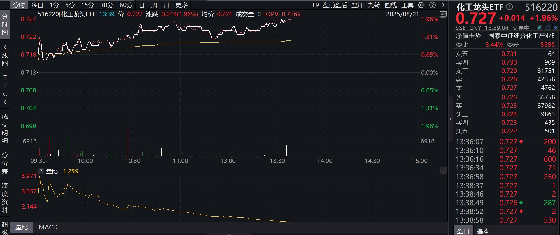Collapse the right side quote panel
Viewport: 560px width, 235px height.
451,119
